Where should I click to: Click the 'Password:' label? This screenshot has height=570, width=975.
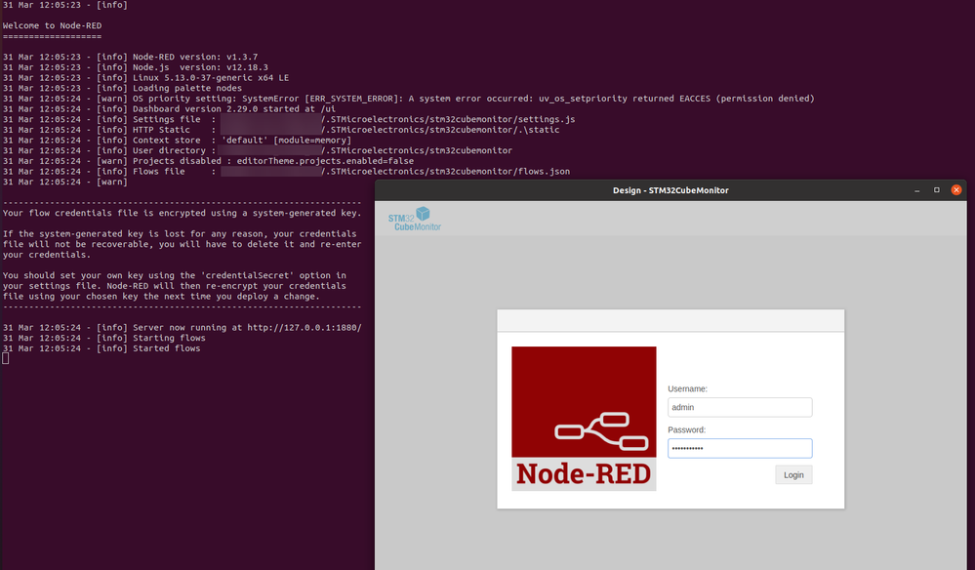pyautogui.click(x=686, y=429)
